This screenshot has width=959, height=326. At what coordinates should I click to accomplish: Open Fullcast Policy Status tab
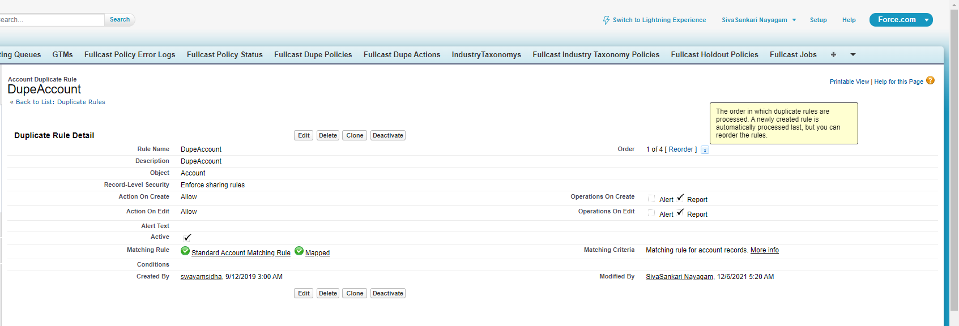225,54
